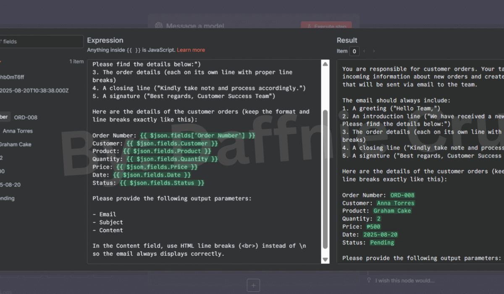Click the lightbulb icon beside node suggestion
Screen dimensions: 504x294
click(x=369, y=280)
